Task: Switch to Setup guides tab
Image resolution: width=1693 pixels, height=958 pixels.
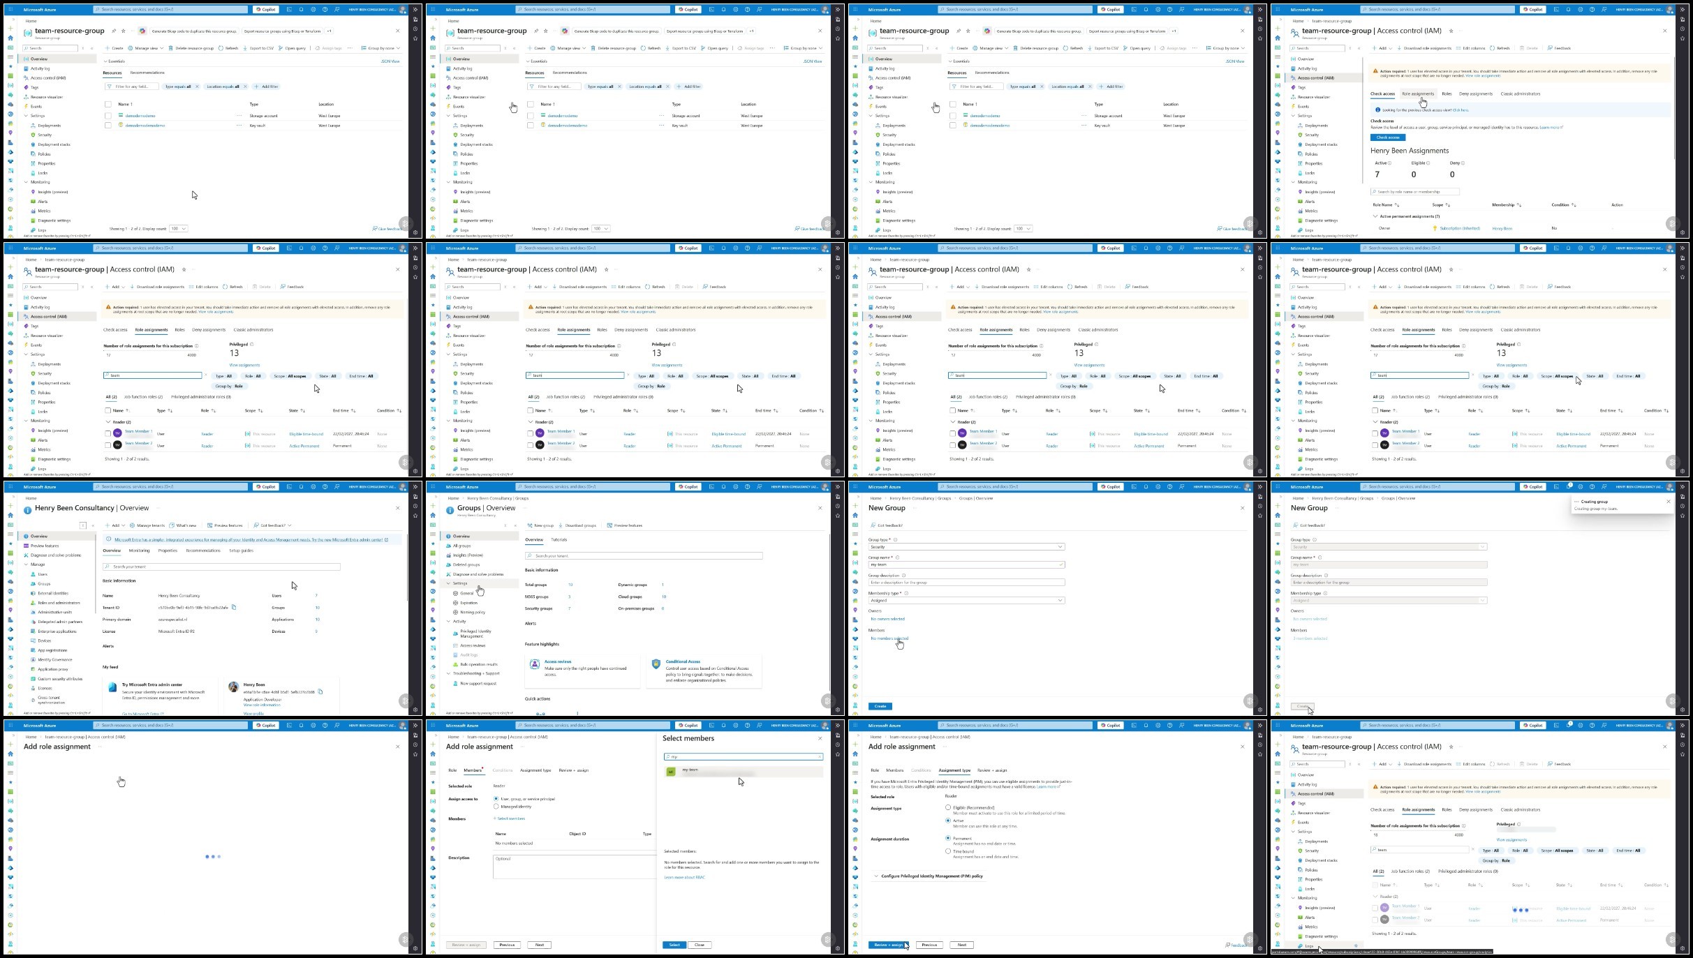Action: click(241, 551)
